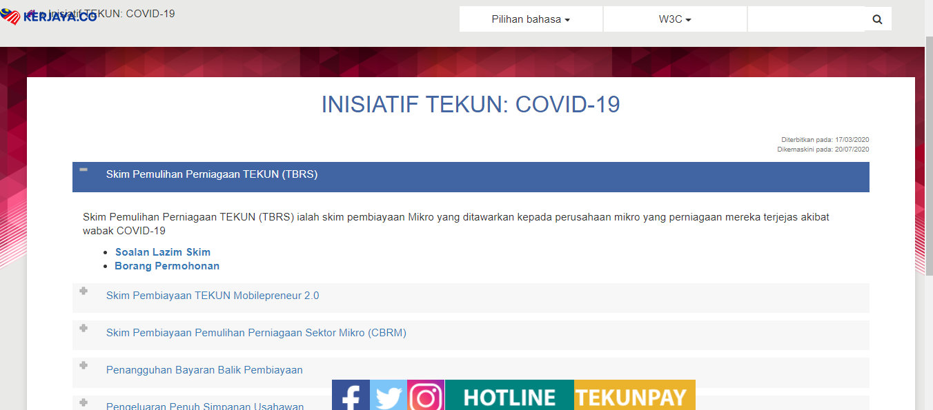Open the Twitter icon
The height and width of the screenshot is (410, 933).
(389, 395)
